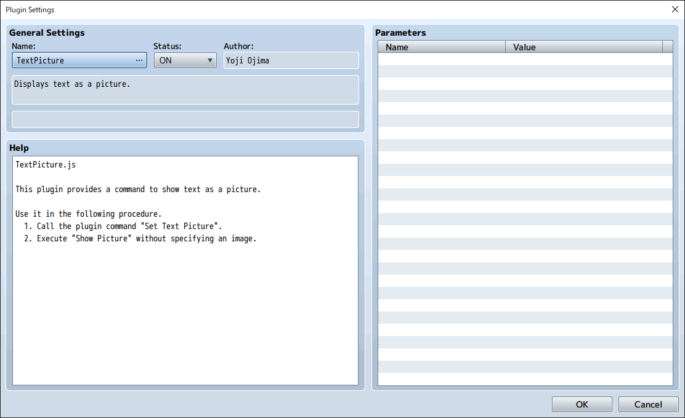Click the Parameters panel heading

(400, 33)
